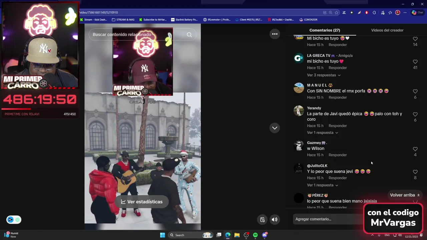Open taskbar clock showing 12/21/2025
This screenshot has width=427, height=240.
[x=411, y=235]
